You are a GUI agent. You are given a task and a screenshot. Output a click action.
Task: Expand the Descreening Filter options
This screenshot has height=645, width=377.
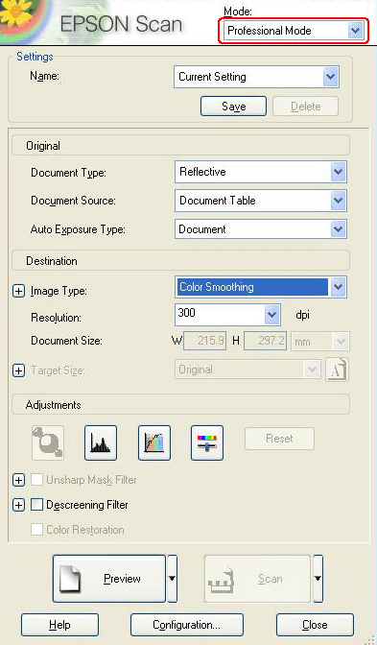(18, 505)
